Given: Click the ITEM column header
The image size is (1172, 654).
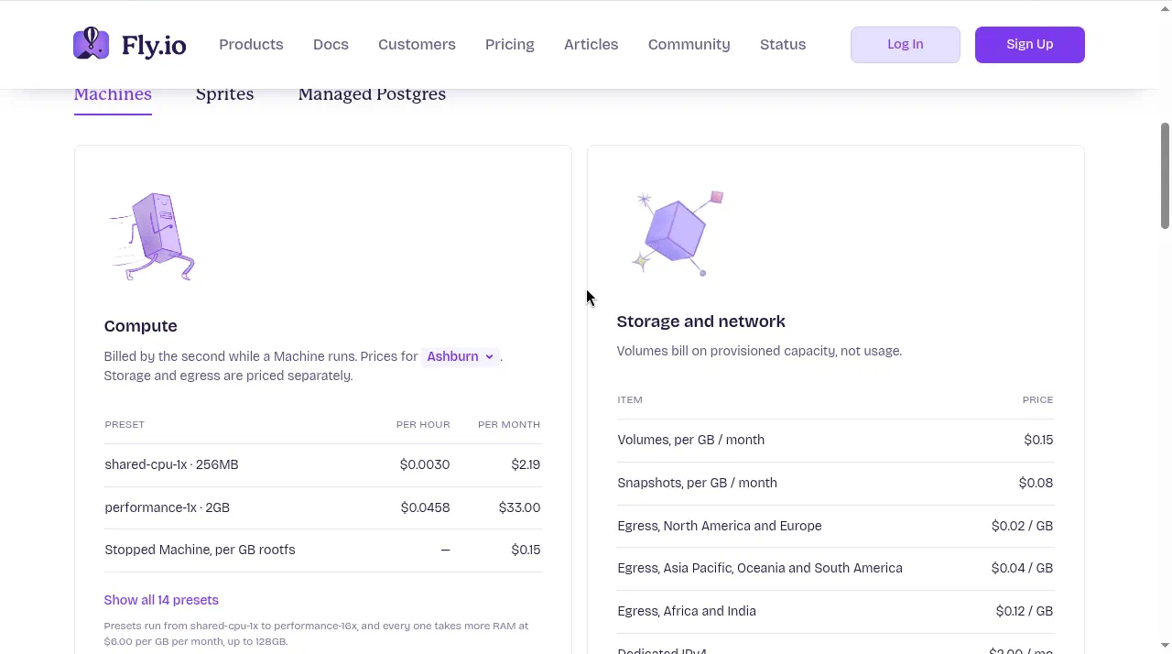Looking at the screenshot, I should click(x=630, y=399).
